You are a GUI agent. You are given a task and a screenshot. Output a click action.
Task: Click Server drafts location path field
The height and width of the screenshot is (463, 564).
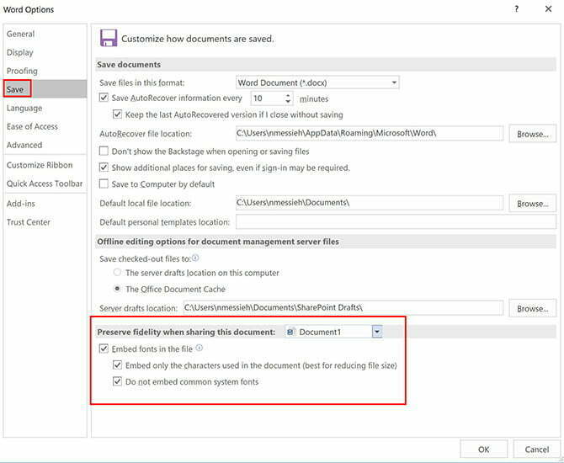point(343,307)
